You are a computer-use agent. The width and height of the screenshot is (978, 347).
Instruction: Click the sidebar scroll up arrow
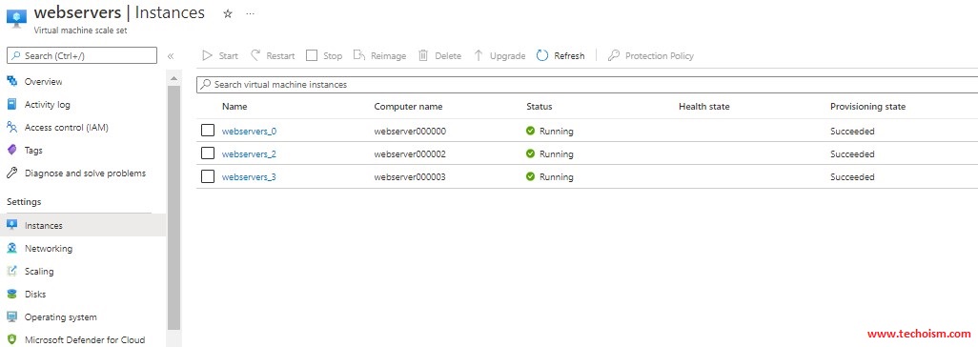click(173, 78)
